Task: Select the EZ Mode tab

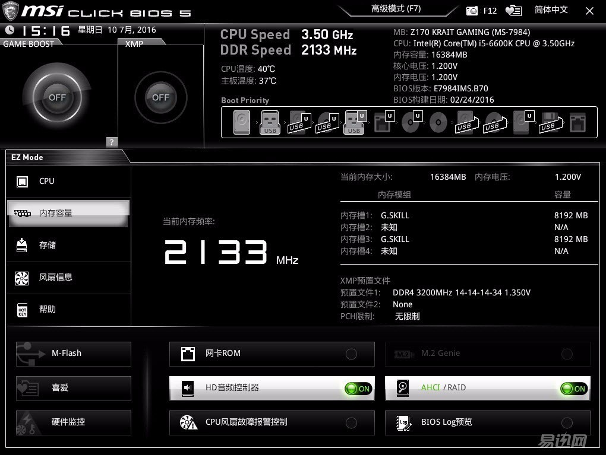Action: click(27, 157)
